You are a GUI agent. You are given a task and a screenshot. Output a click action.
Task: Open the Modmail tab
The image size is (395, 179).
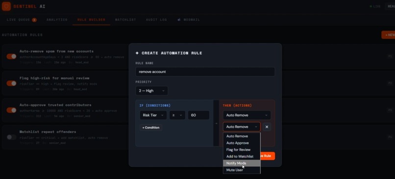(189, 20)
